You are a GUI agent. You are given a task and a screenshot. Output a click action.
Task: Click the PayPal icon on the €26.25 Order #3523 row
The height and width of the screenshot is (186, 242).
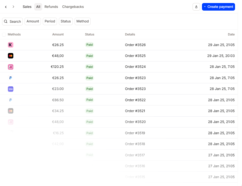pyautogui.click(x=11, y=78)
